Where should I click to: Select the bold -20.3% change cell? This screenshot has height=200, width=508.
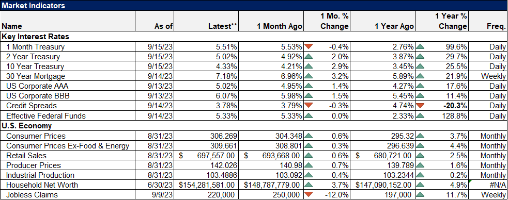[x=442, y=106]
